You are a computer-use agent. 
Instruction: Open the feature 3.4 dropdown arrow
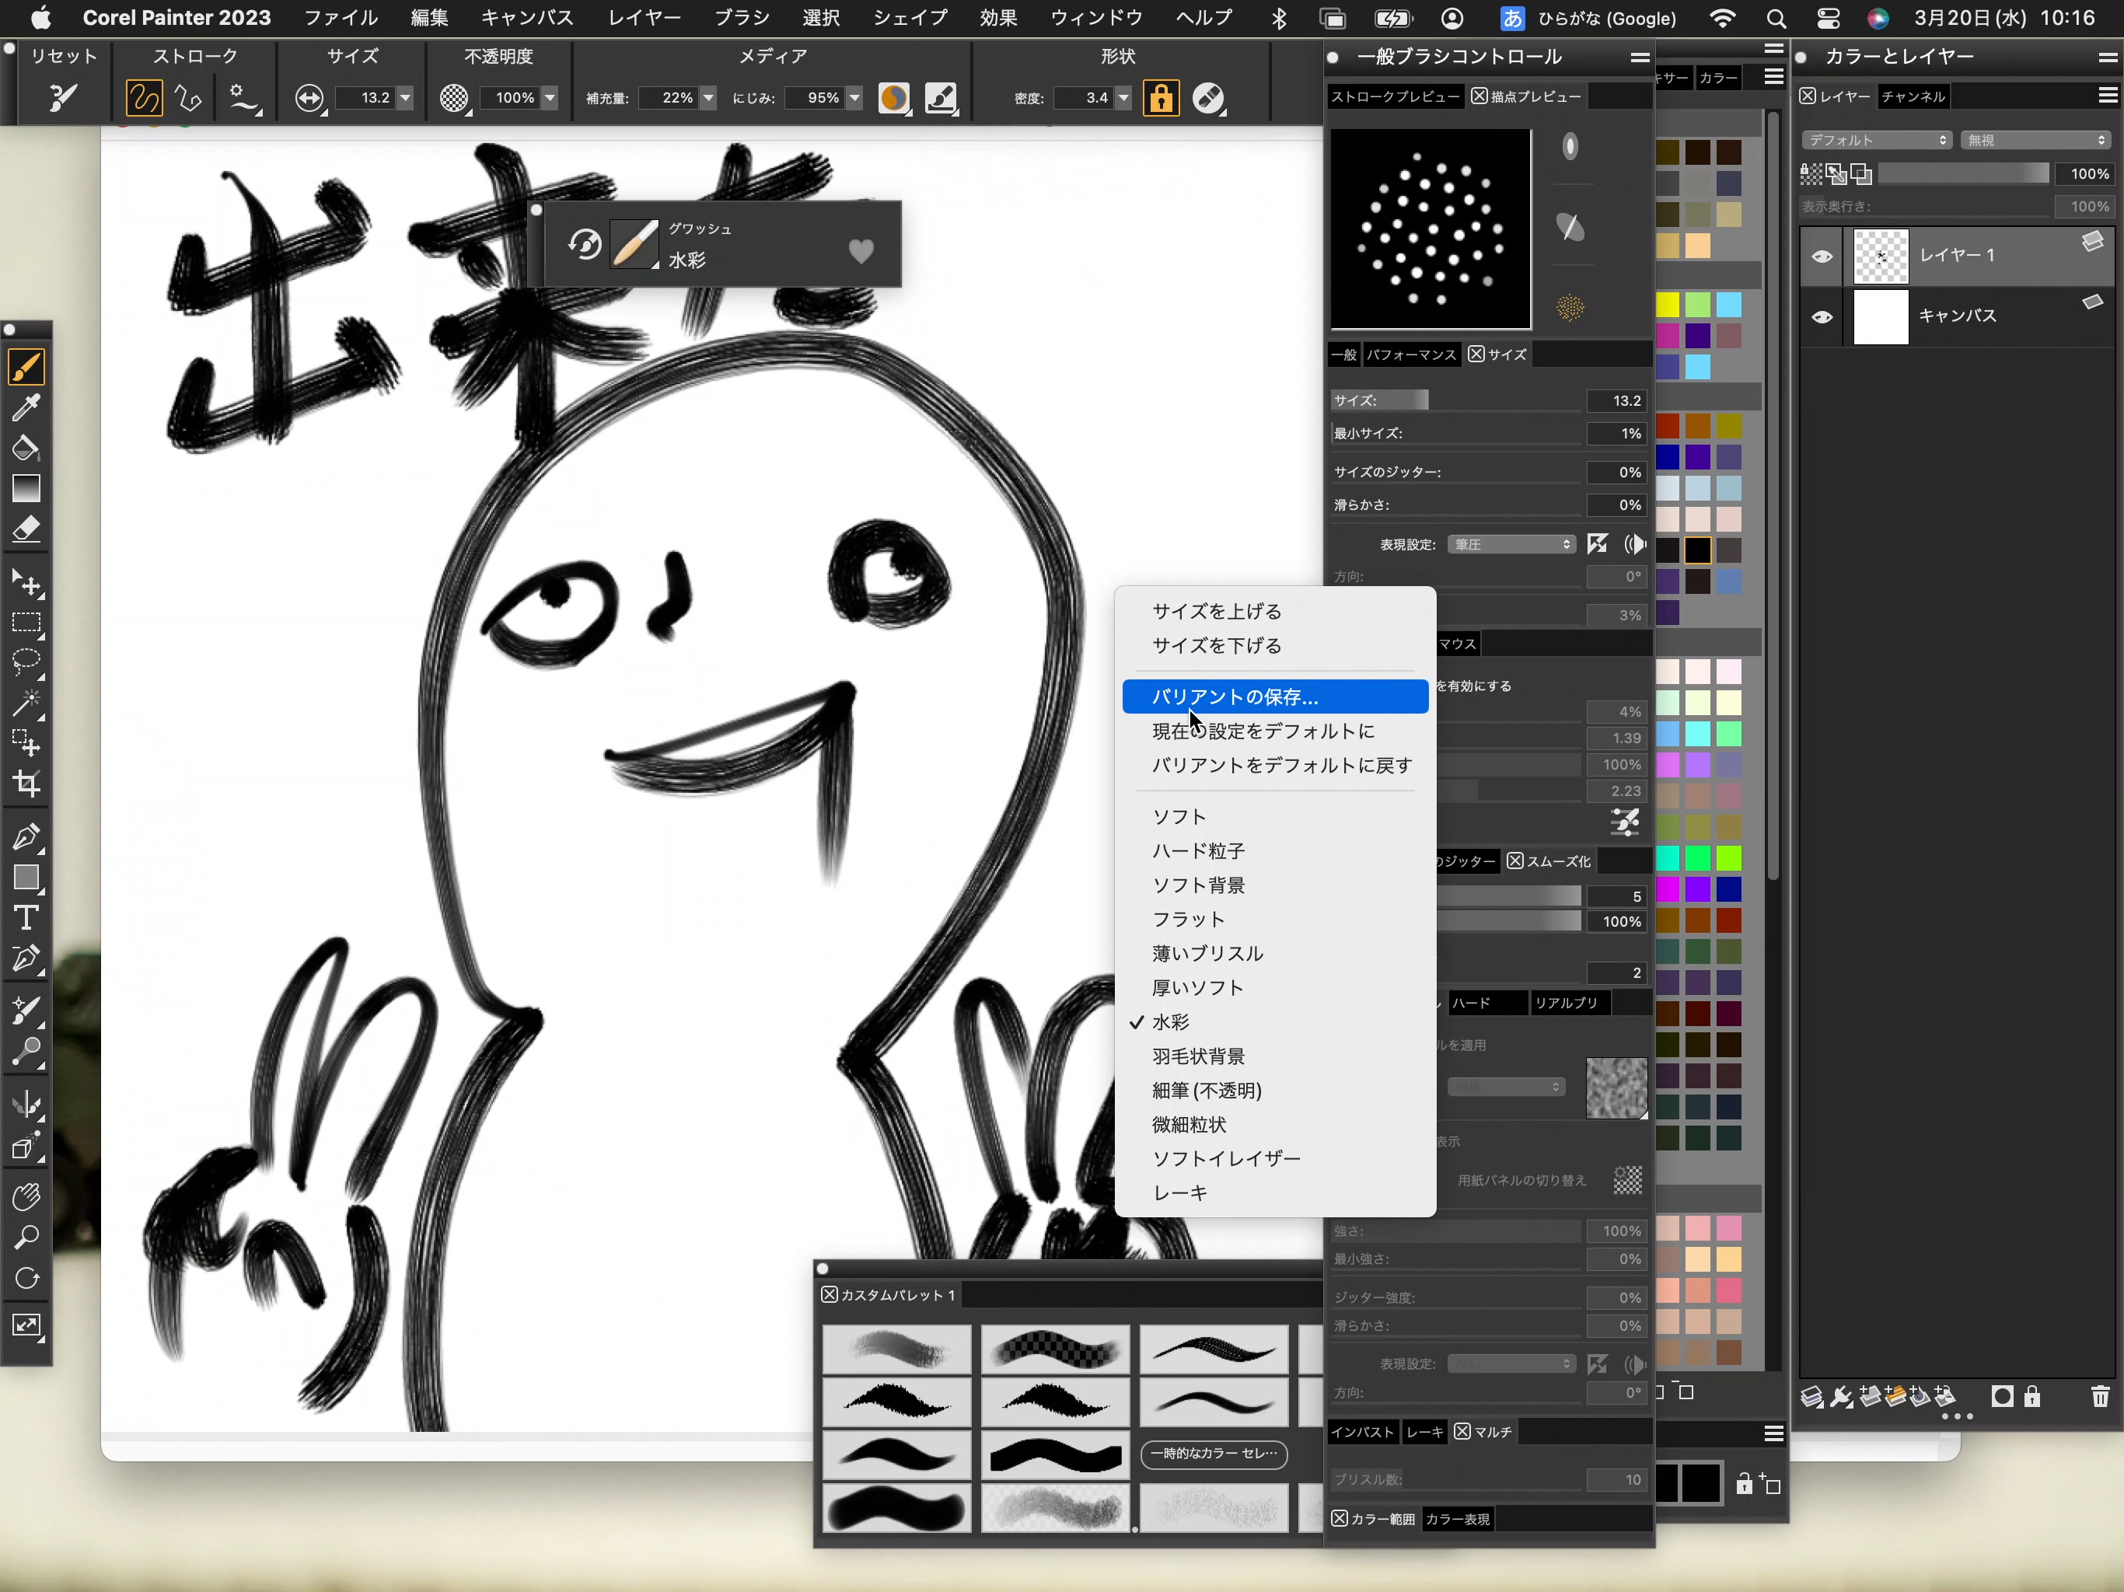(1123, 98)
